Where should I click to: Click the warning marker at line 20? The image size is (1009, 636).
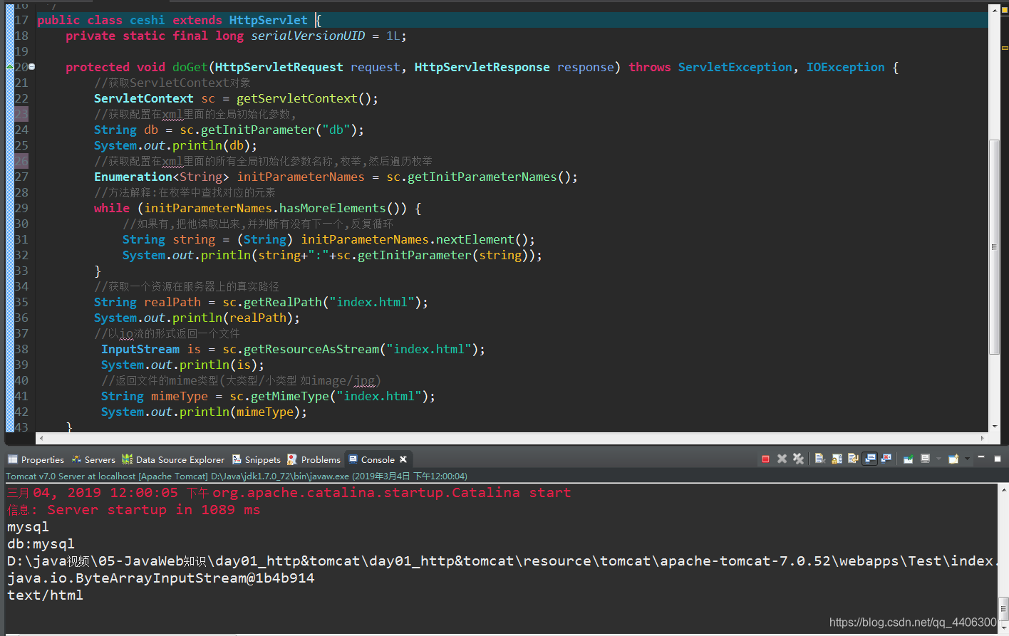pos(10,67)
